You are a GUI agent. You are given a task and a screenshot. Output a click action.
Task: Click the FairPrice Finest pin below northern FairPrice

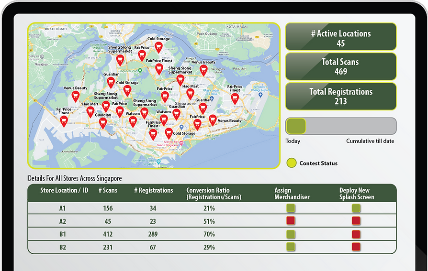tap(159, 69)
